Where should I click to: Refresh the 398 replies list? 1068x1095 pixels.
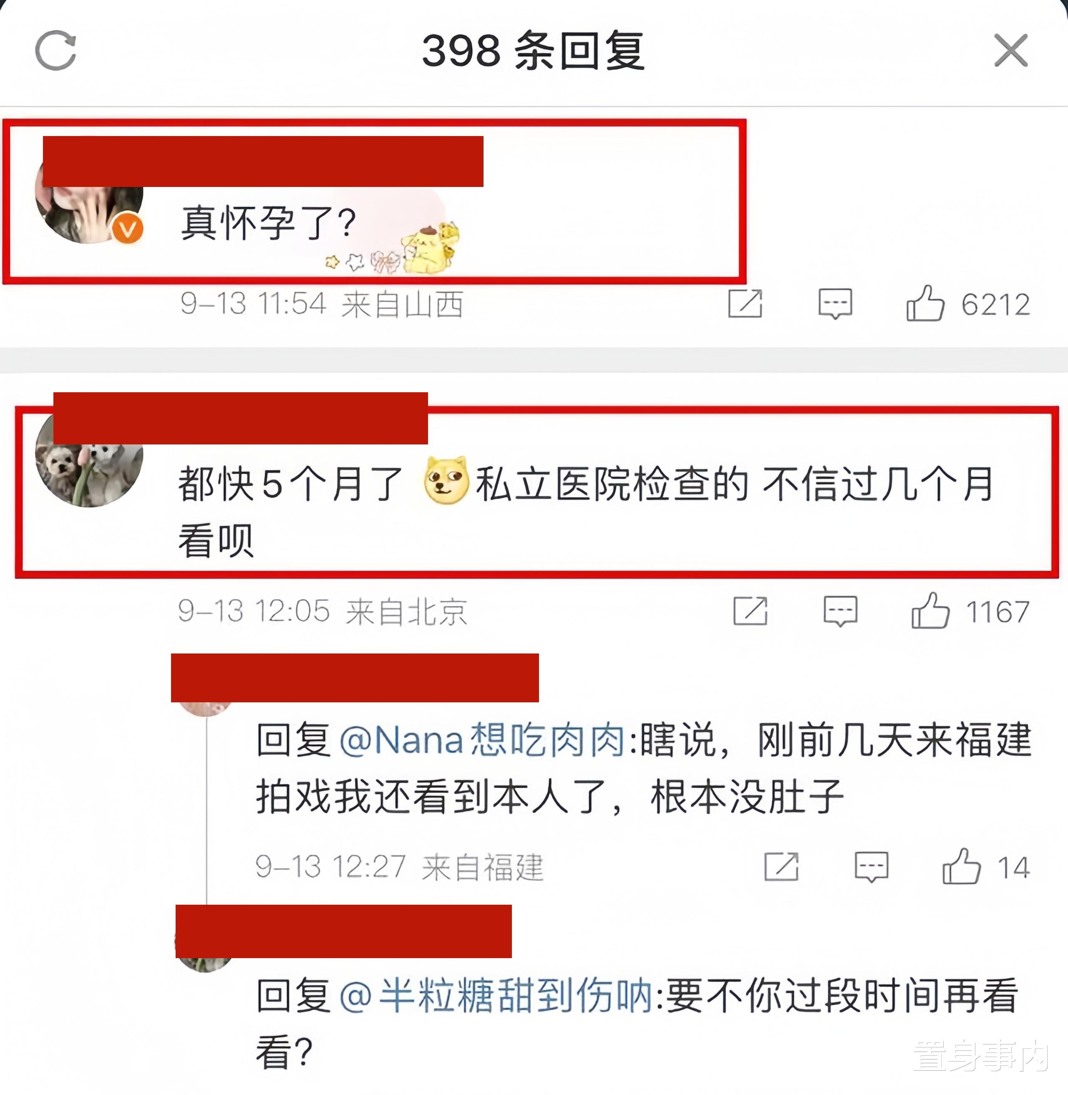(x=55, y=50)
